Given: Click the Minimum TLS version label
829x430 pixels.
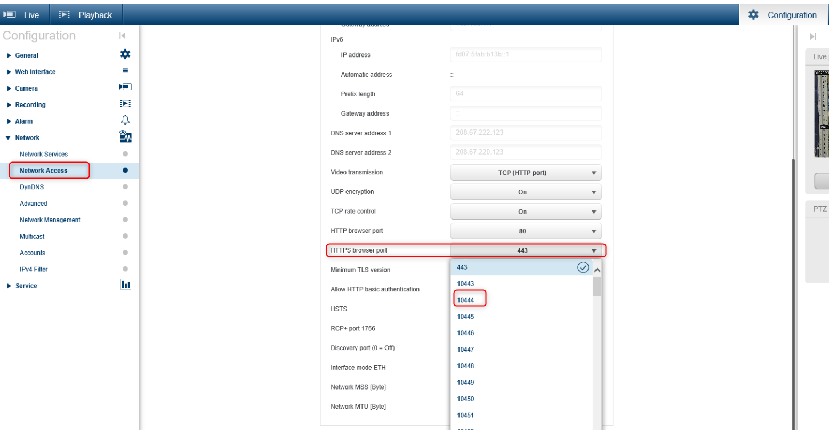Looking at the screenshot, I should coord(360,270).
